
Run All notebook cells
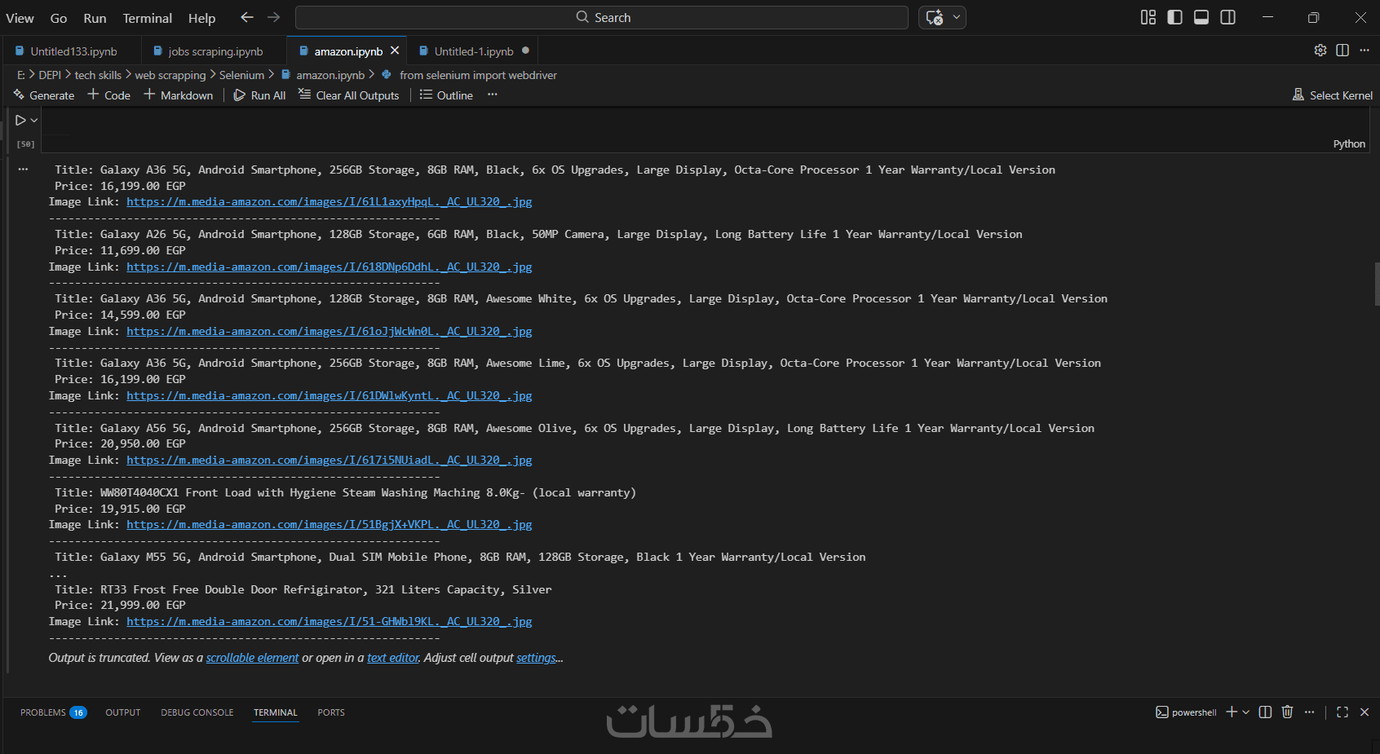tap(259, 95)
